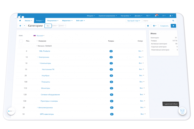Click product count badge for Мониторы
The height and width of the screenshot is (129, 194).
(x=111, y=88)
